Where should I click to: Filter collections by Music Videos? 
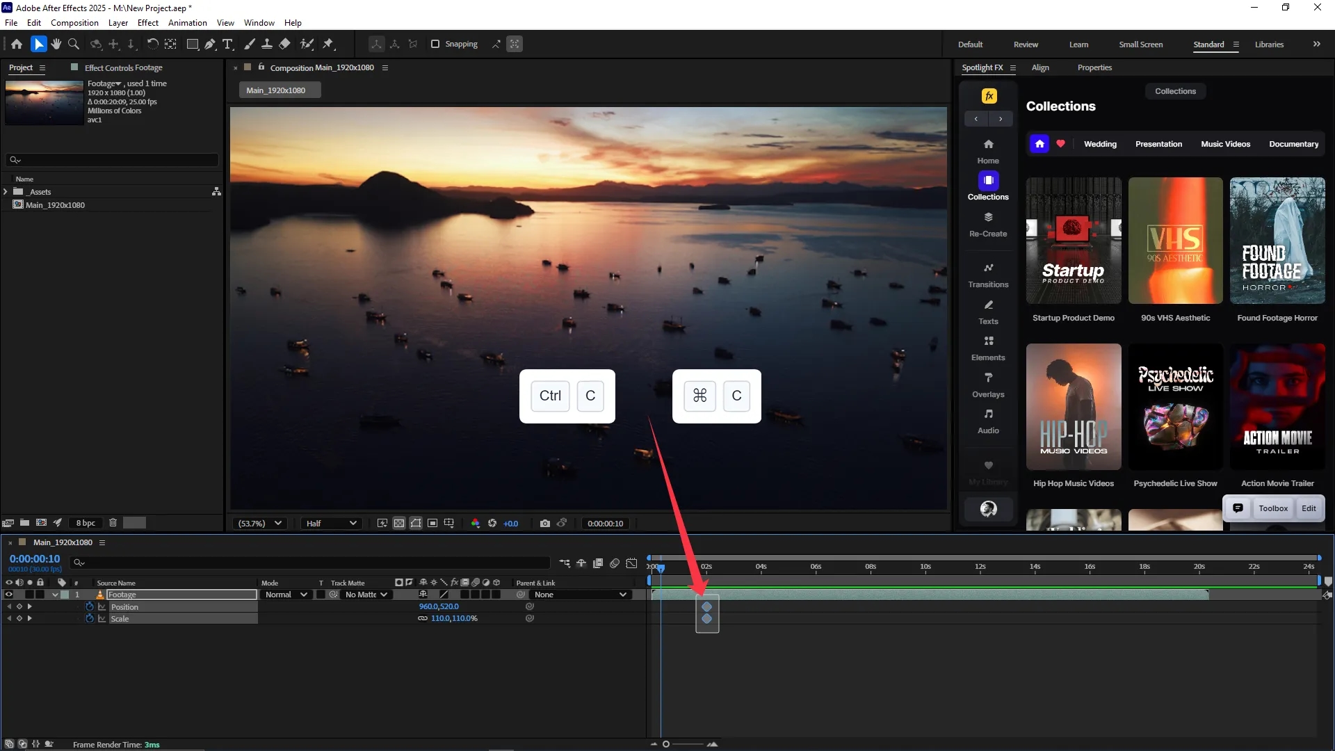1225,144
